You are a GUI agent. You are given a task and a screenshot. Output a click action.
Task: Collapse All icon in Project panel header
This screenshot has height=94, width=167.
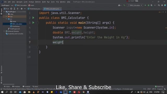click(17, 9)
